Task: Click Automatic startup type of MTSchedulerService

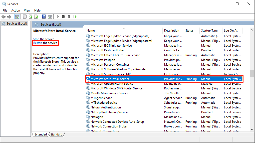Action: tap(208, 103)
